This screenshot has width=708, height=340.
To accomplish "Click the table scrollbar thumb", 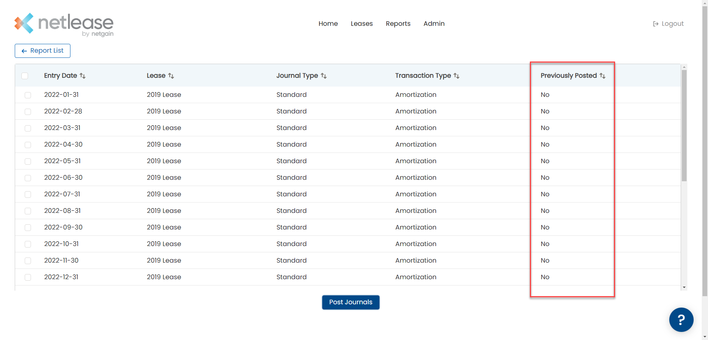I will click(684, 125).
